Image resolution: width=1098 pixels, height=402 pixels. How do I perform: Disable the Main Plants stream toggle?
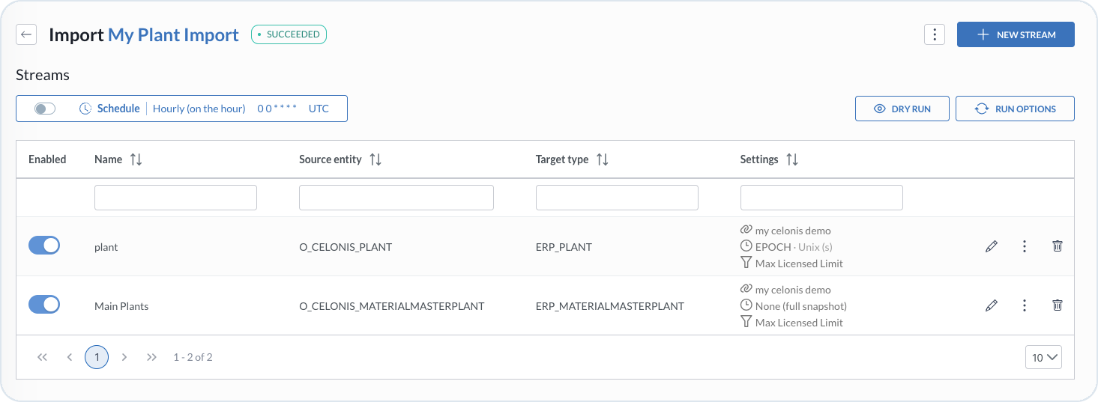coord(44,304)
